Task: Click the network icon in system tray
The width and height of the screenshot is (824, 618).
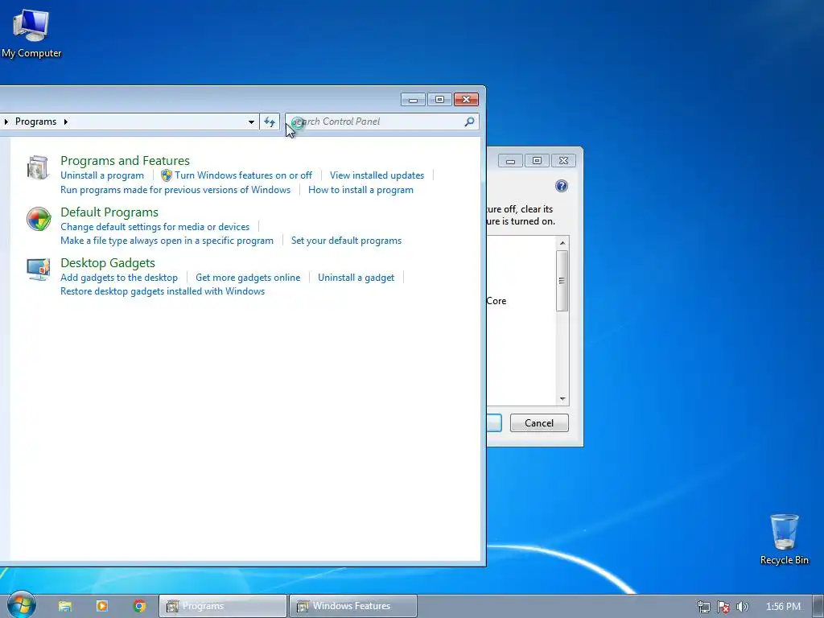Action: coord(703,607)
